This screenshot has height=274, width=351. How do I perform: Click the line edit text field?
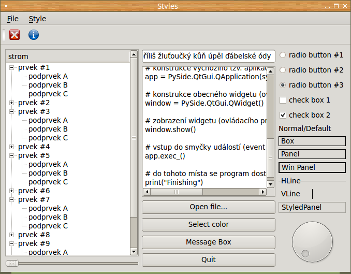pyautogui.click(x=209, y=56)
